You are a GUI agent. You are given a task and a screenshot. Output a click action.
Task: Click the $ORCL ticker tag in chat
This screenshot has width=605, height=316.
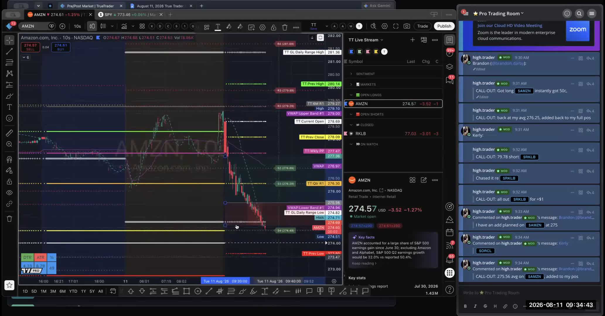(485, 251)
